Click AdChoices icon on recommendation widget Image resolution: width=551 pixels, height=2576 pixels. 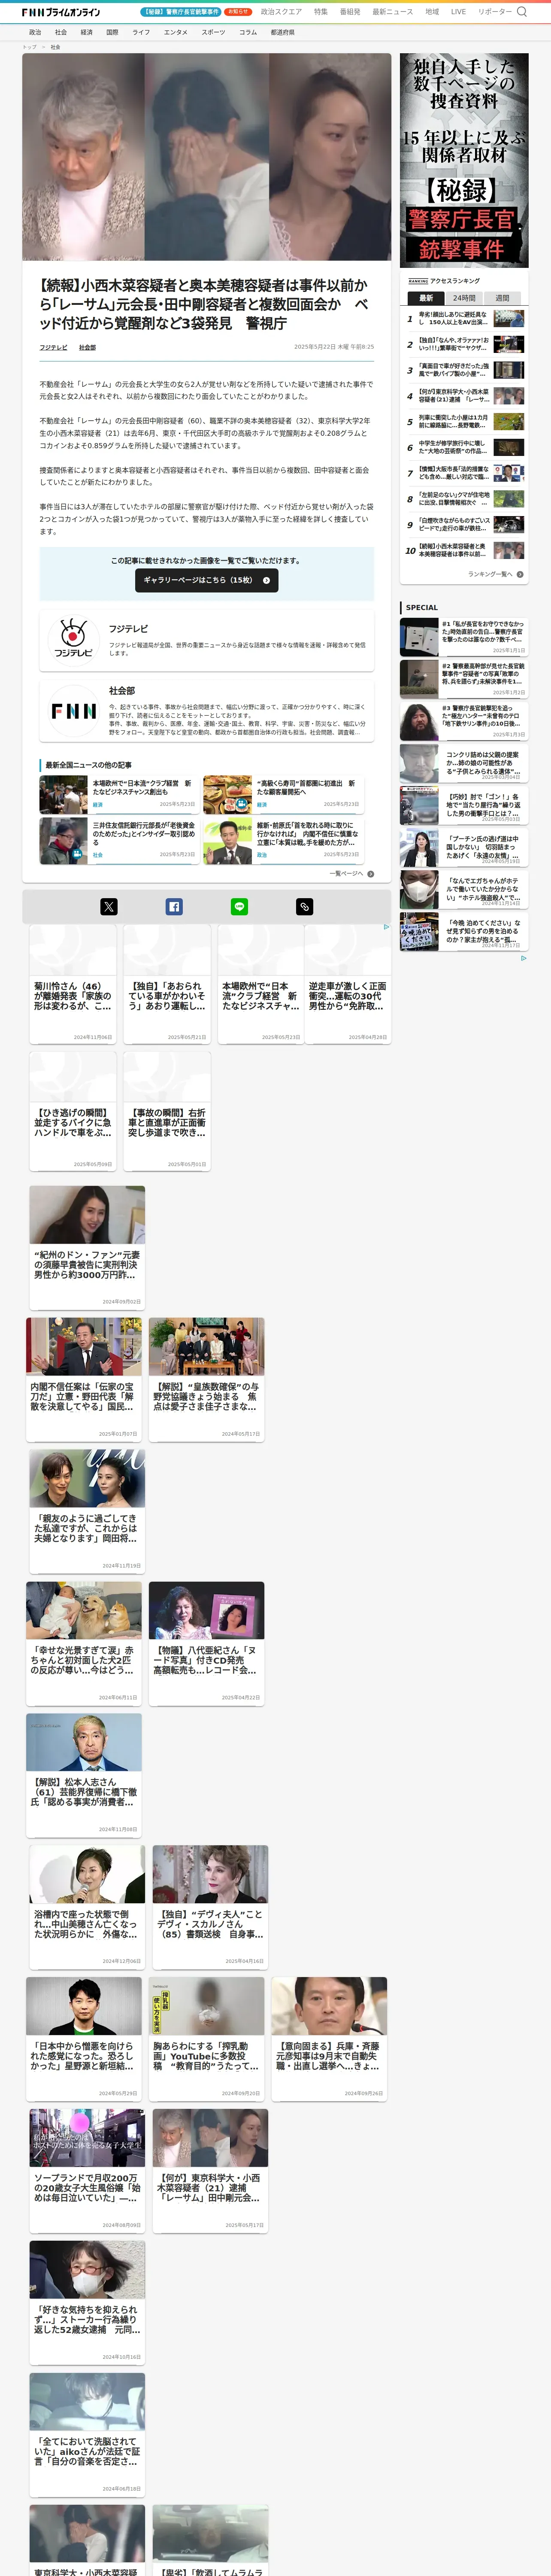click(x=387, y=927)
